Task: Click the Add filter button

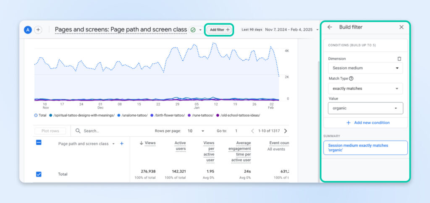Action: pos(219,30)
